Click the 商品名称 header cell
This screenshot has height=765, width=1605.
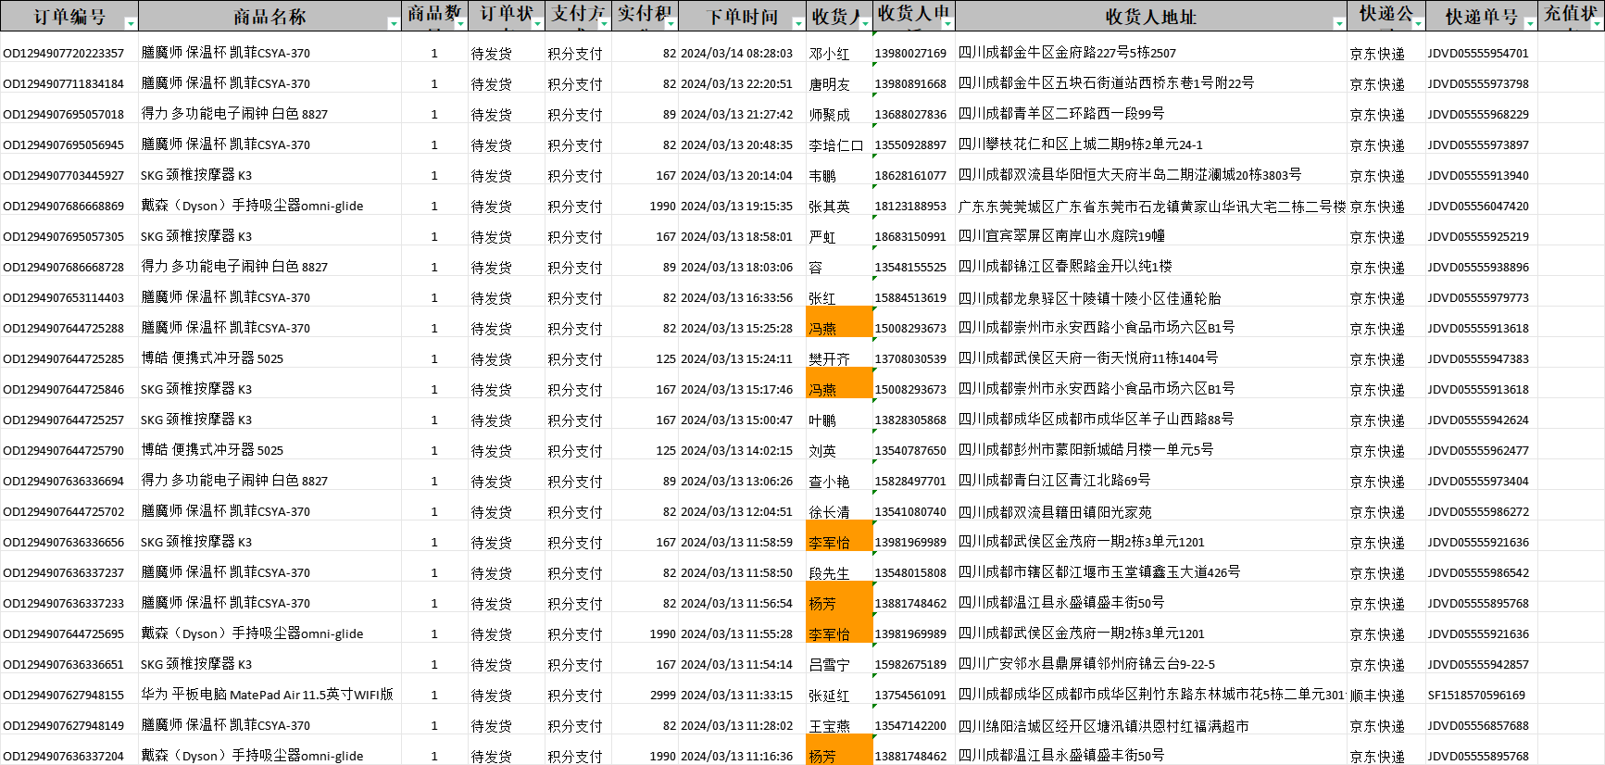click(x=270, y=16)
